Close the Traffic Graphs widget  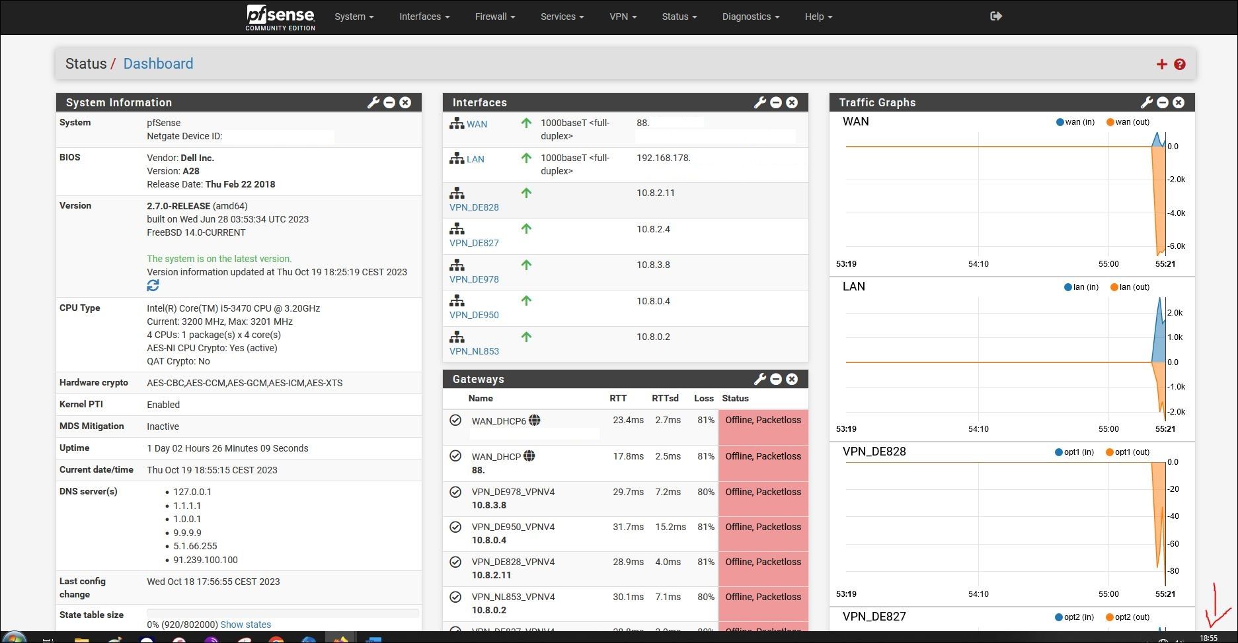coord(1179,102)
